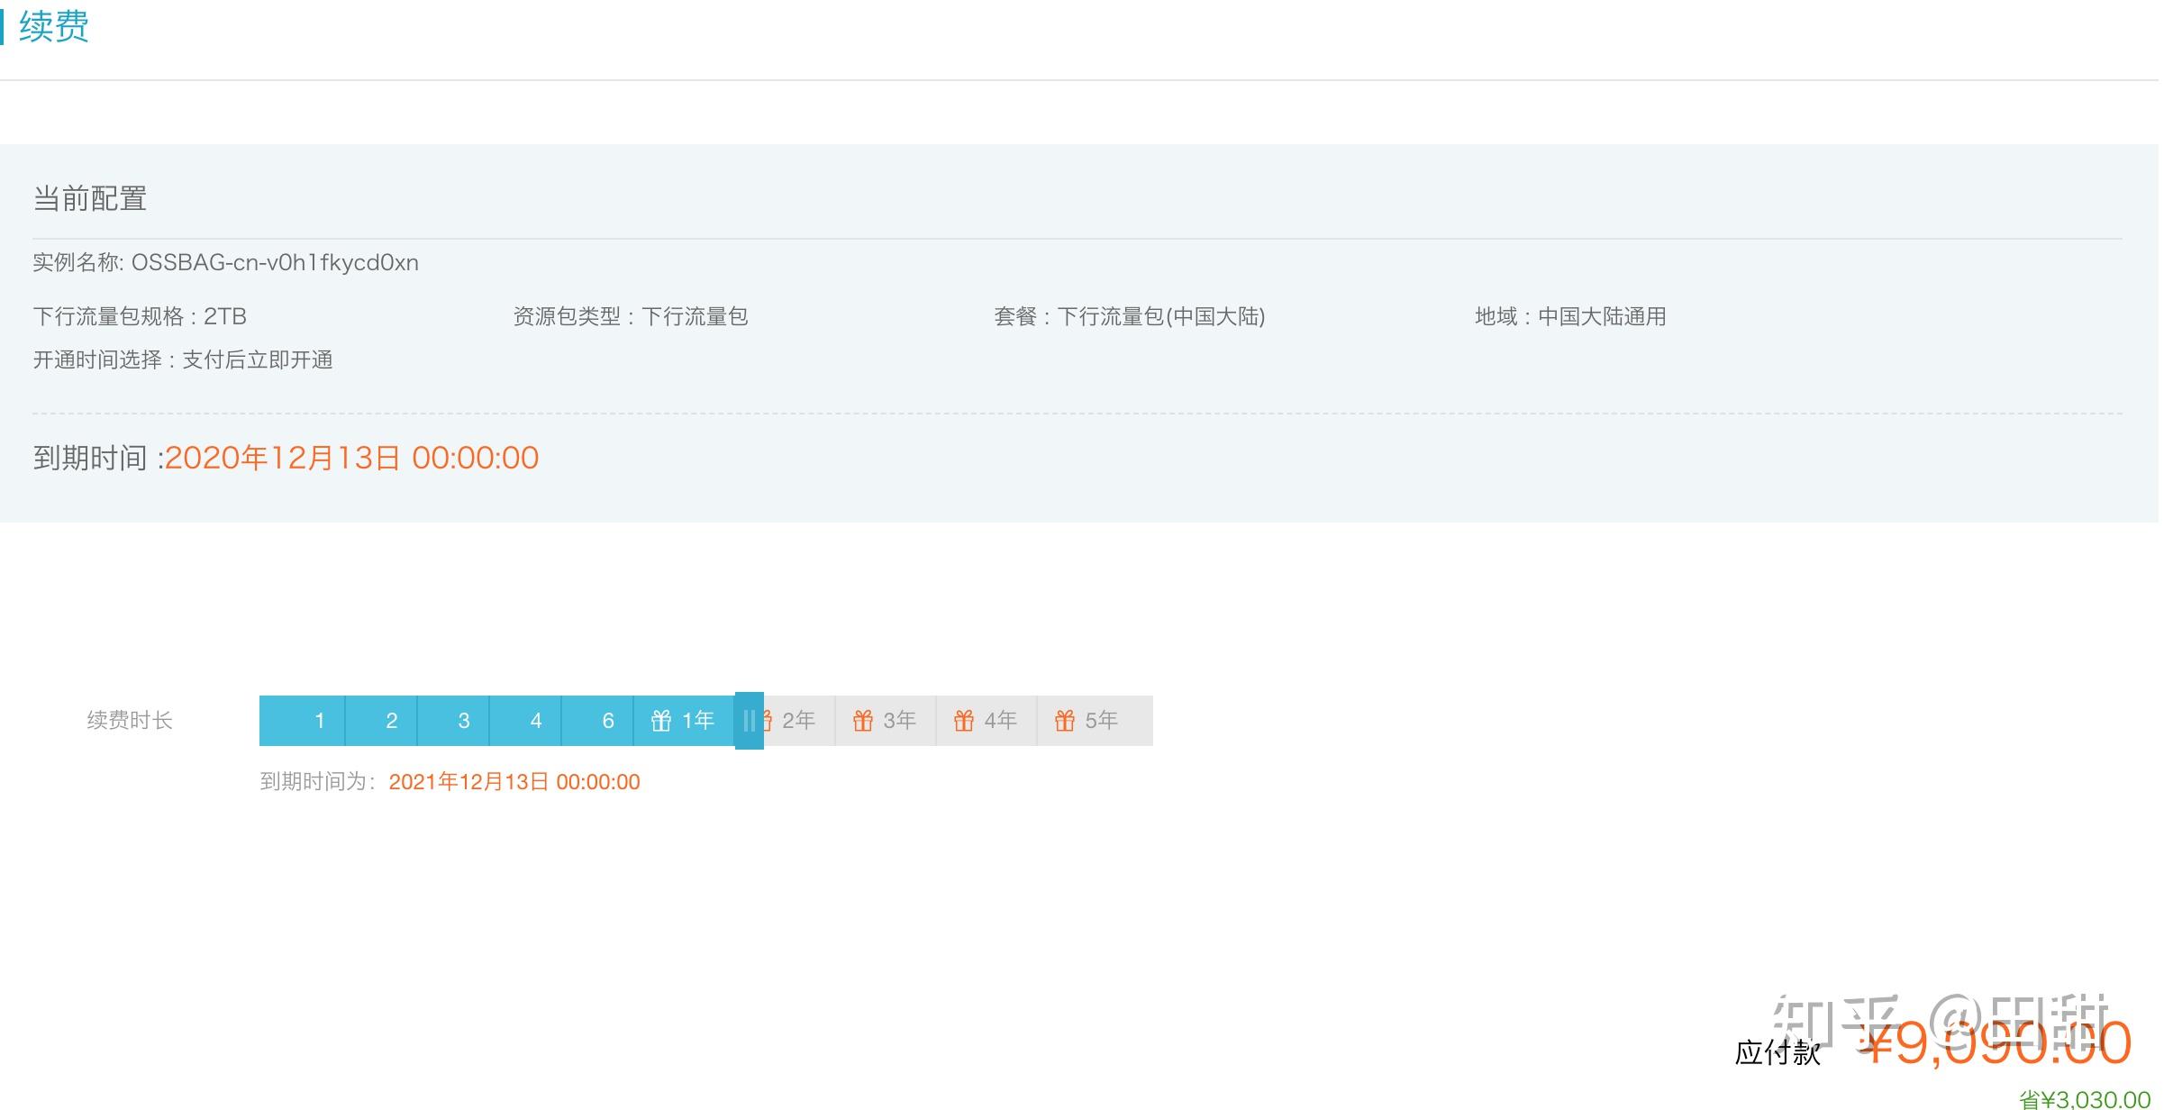Pick the 4年 label text
The image size is (2164, 1110).
[1000, 721]
